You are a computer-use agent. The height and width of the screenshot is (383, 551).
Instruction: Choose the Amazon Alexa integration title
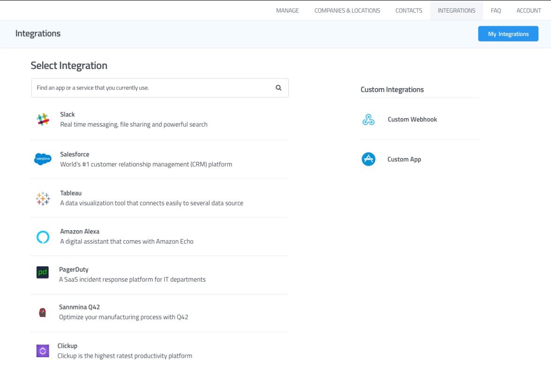tap(80, 231)
